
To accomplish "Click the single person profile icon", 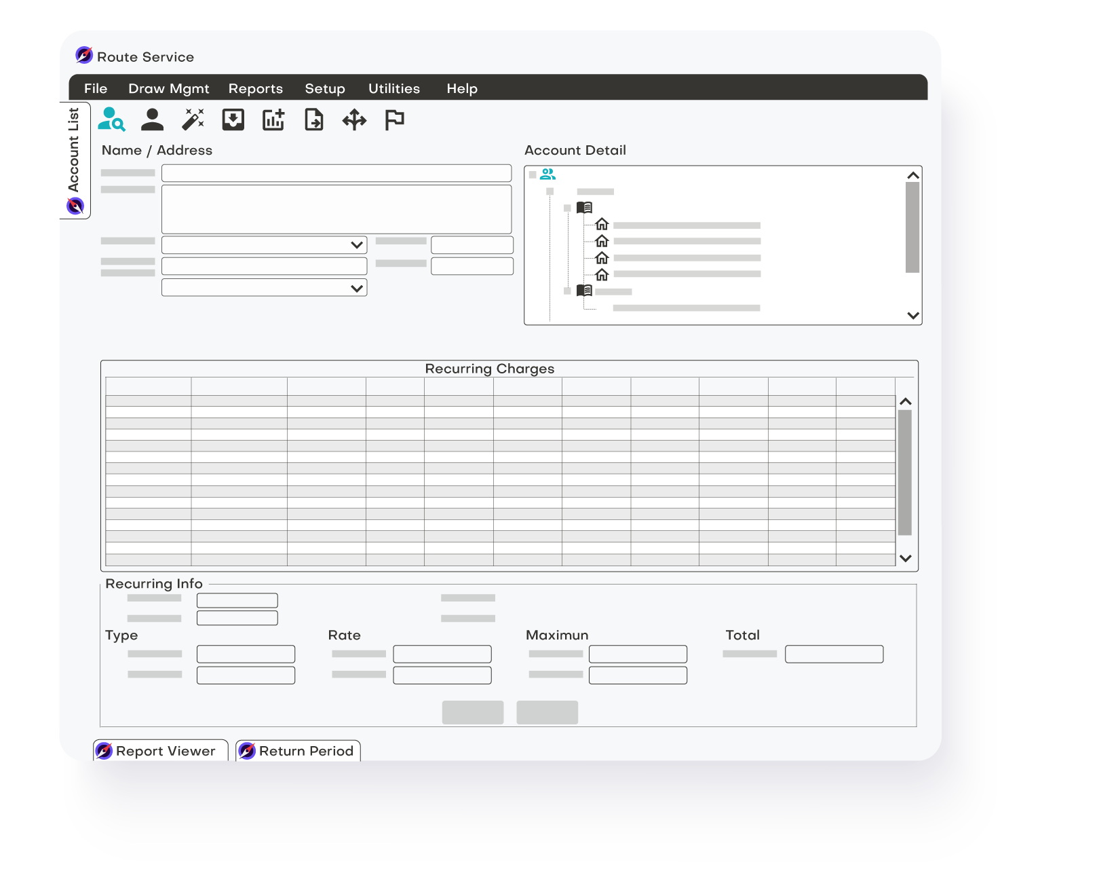I will (152, 119).
